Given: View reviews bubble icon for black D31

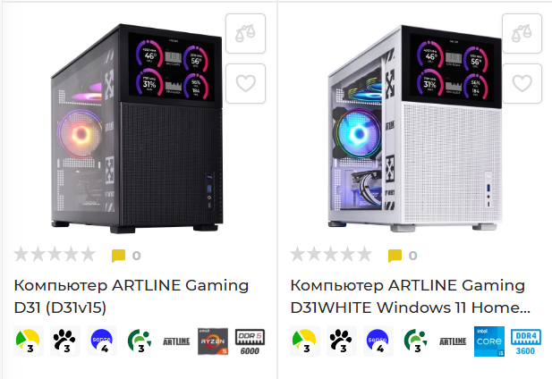Looking at the screenshot, I should [x=118, y=256].
